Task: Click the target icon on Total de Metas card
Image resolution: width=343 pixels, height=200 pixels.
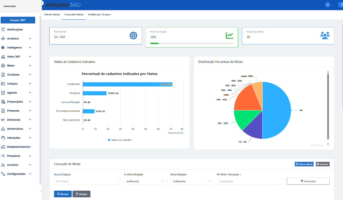Action: [x=133, y=35]
